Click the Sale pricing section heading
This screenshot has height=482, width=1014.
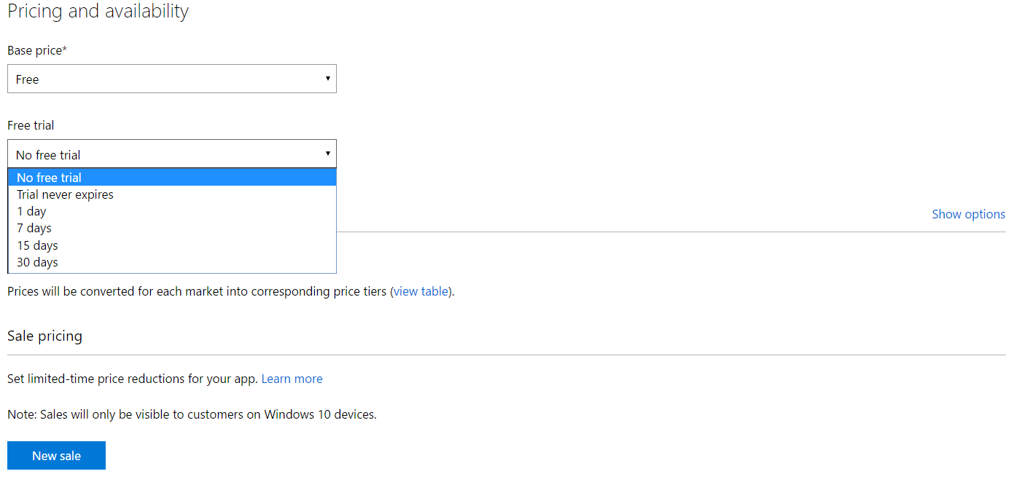(45, 336)
